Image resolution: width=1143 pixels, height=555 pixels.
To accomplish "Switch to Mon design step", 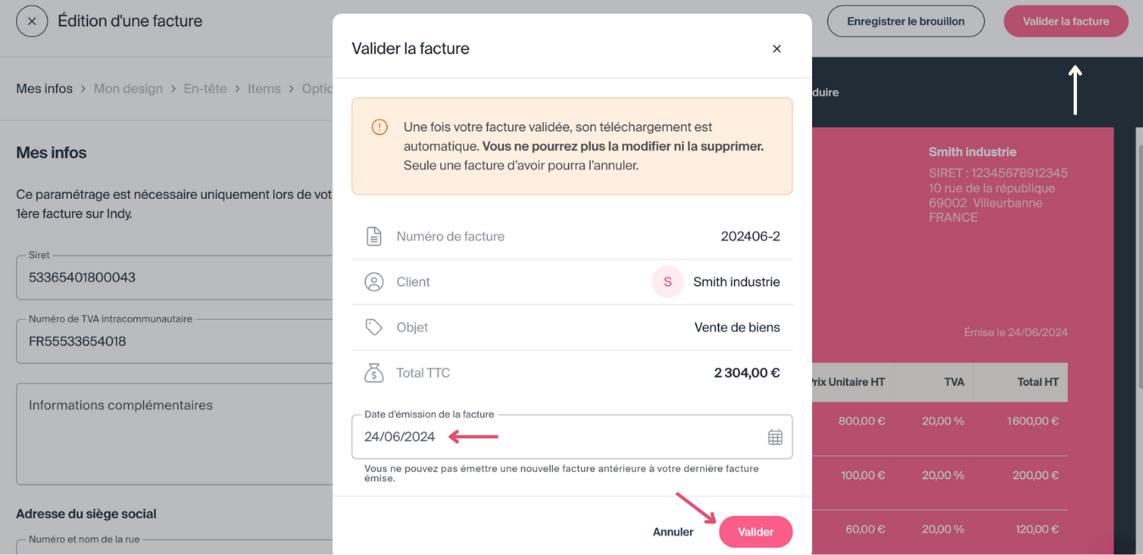I will pos(128,89).
